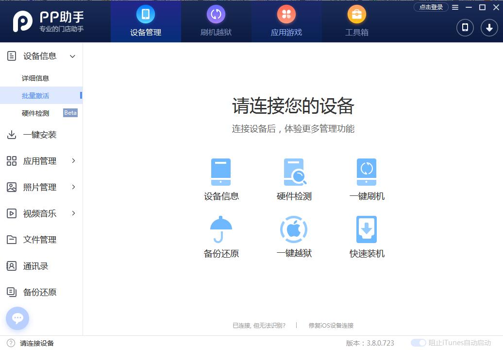Click the 修复iOS设备连接 link
The image size is (503, 350).
(x=331, y=325)
